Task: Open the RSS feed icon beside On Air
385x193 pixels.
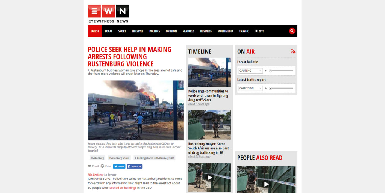Action: pyautogui.click(x=293, y=51)
